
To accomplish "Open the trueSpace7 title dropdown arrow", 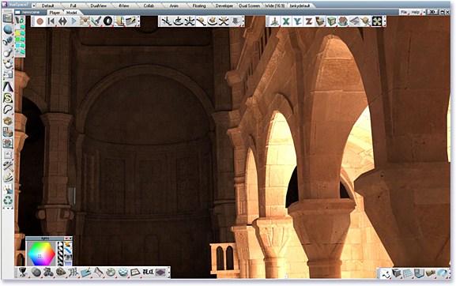I will [x=34, y=6].
